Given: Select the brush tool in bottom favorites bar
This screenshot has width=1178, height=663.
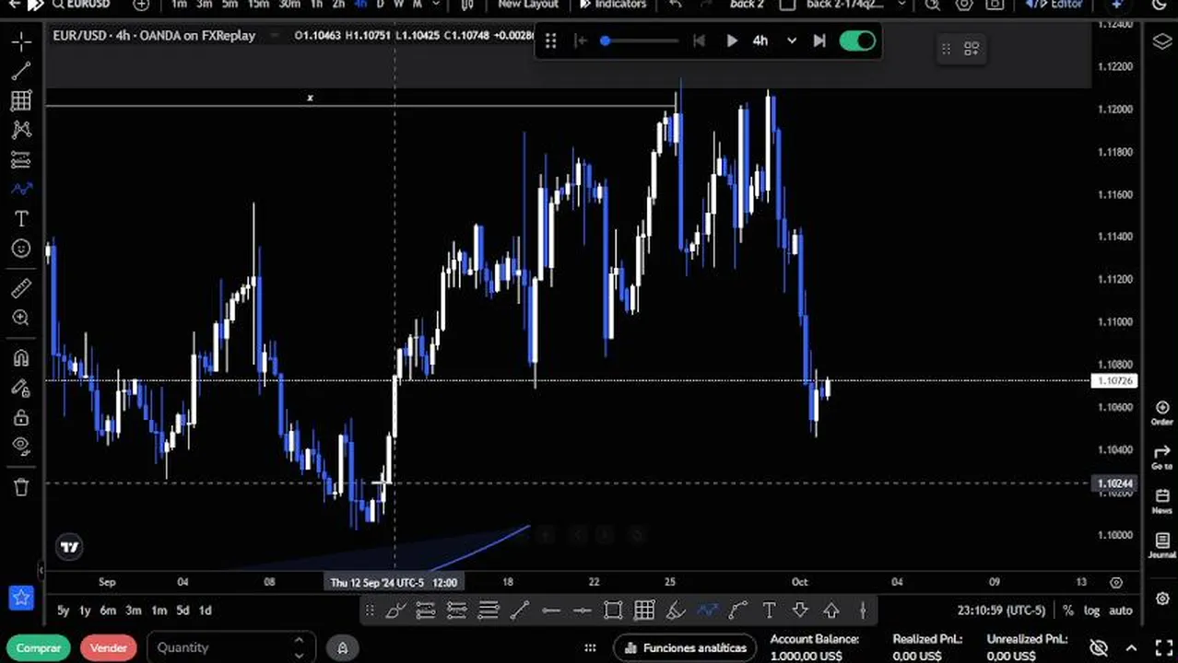Looking at the screenshot, I should pos(395,610).
